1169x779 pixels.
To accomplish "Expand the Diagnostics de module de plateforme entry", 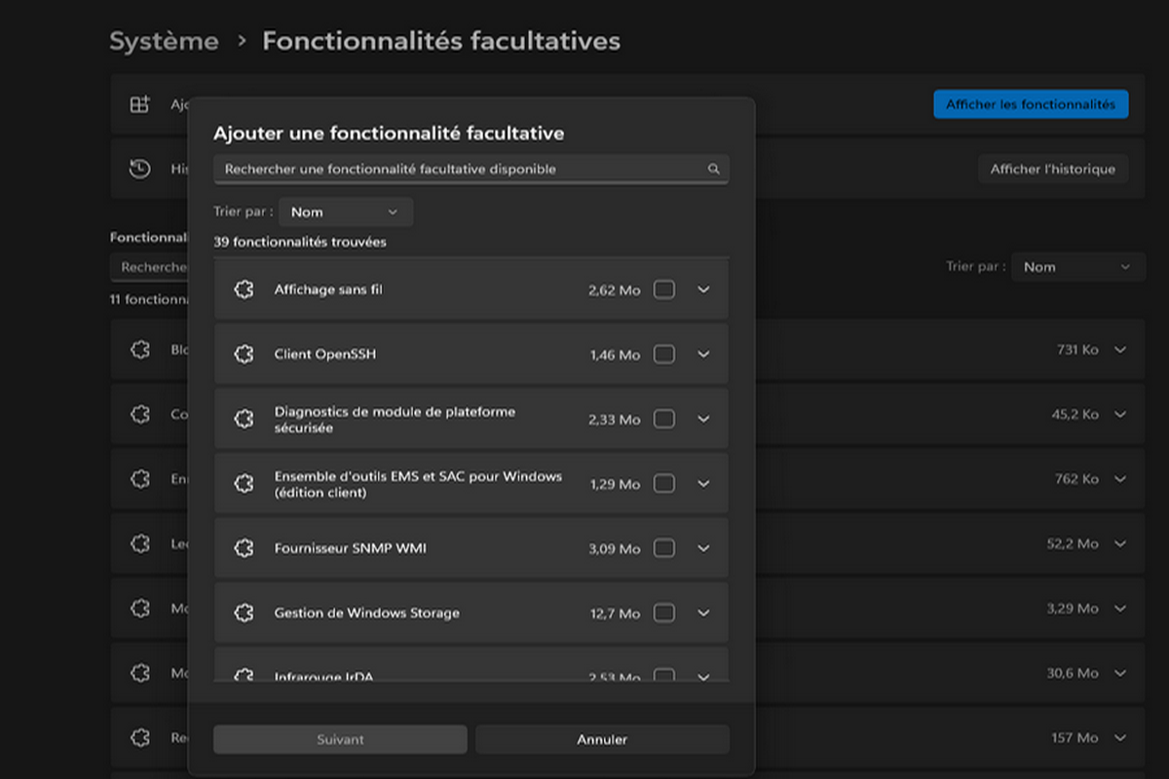I will coord(704,420).
